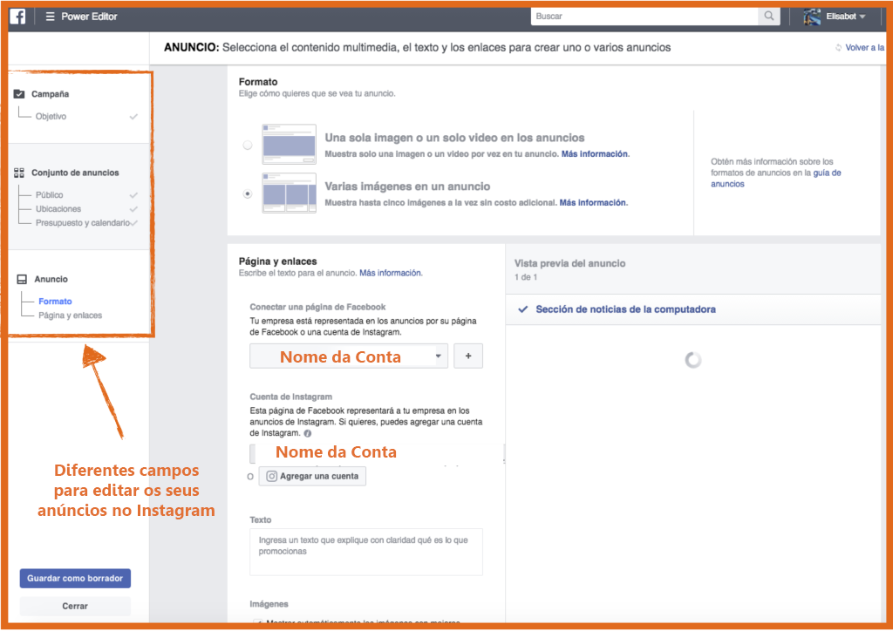Image resolution: width=893 pixels, height=631 pixels.
Task: Open Formato item under Anuncio
Action: point(55,302)
